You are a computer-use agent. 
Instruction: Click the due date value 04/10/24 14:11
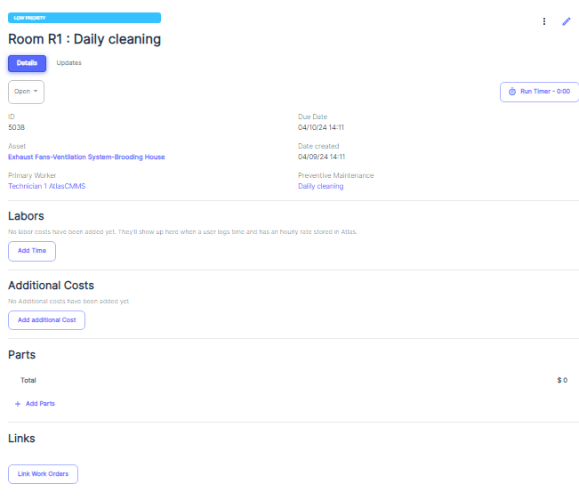point(321,127)
